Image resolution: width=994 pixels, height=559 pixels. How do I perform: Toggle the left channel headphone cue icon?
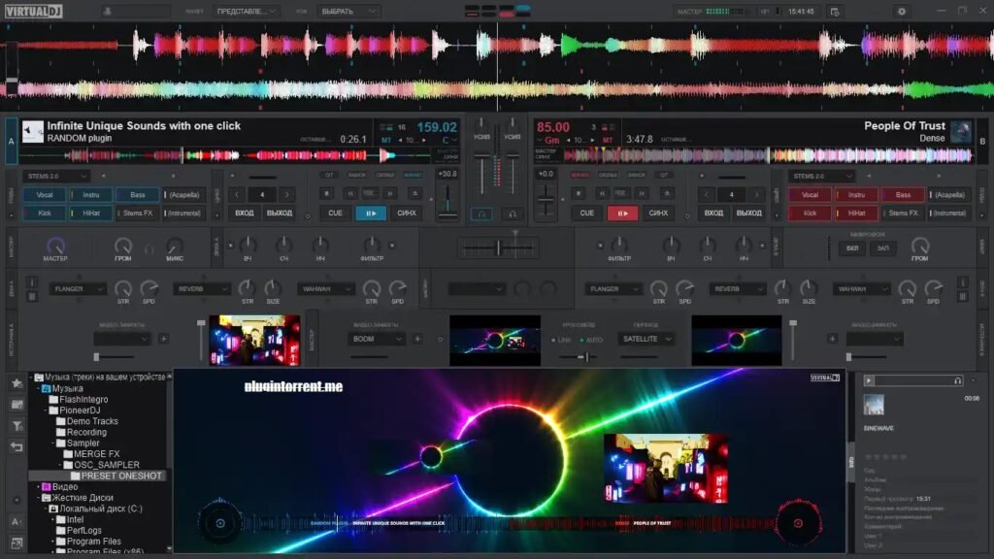(481, 214)
